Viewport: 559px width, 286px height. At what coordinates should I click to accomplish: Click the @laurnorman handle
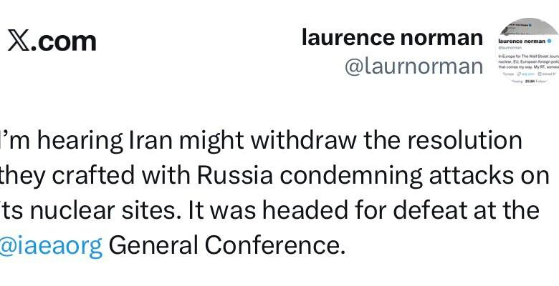[x=414, y=66]
